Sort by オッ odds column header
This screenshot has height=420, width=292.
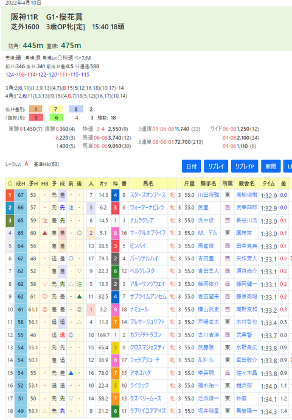(103, 183)
